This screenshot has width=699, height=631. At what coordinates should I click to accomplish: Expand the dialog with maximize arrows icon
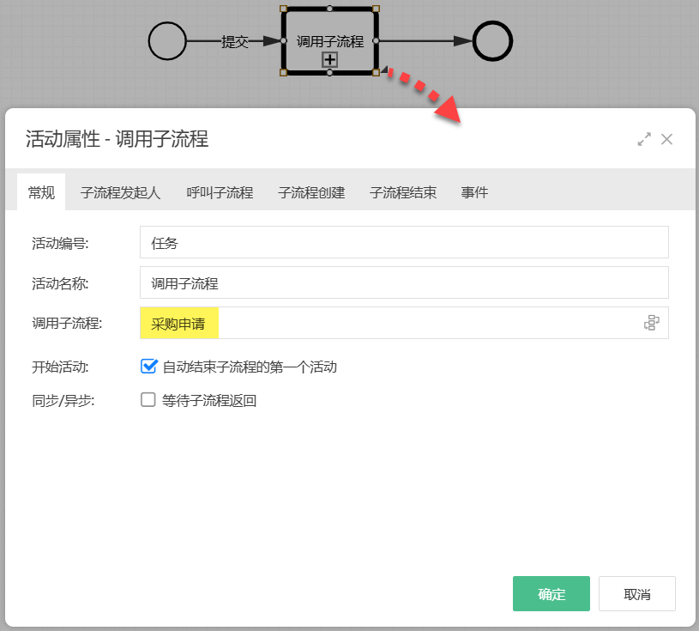click(644, 139)
